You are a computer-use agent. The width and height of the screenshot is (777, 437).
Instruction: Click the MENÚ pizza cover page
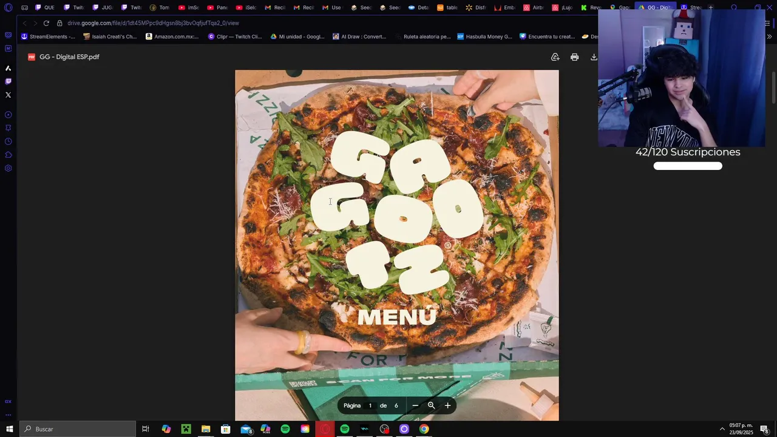click(x=397, y=245)
